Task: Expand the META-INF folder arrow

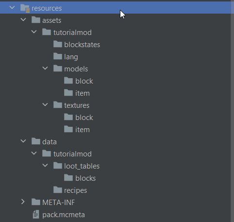Action: pyautogui.click(x=23, y=202)
